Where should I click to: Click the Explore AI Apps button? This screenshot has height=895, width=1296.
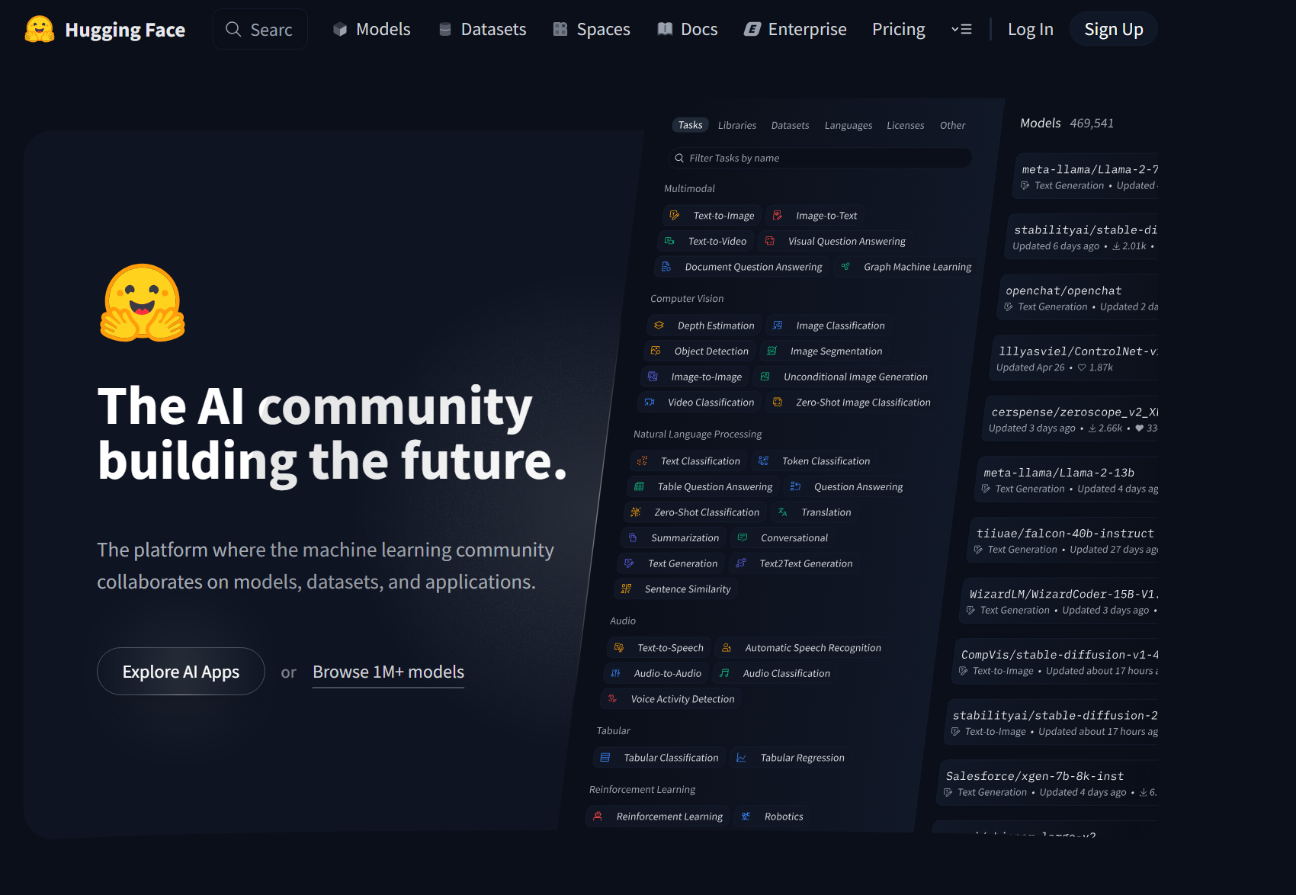[x=181, y=672]
